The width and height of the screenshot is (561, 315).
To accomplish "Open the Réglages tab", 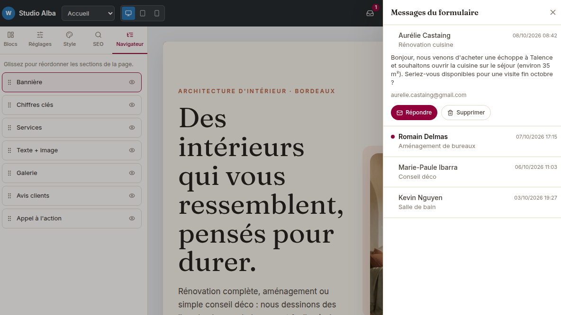I will click(40, 40).
